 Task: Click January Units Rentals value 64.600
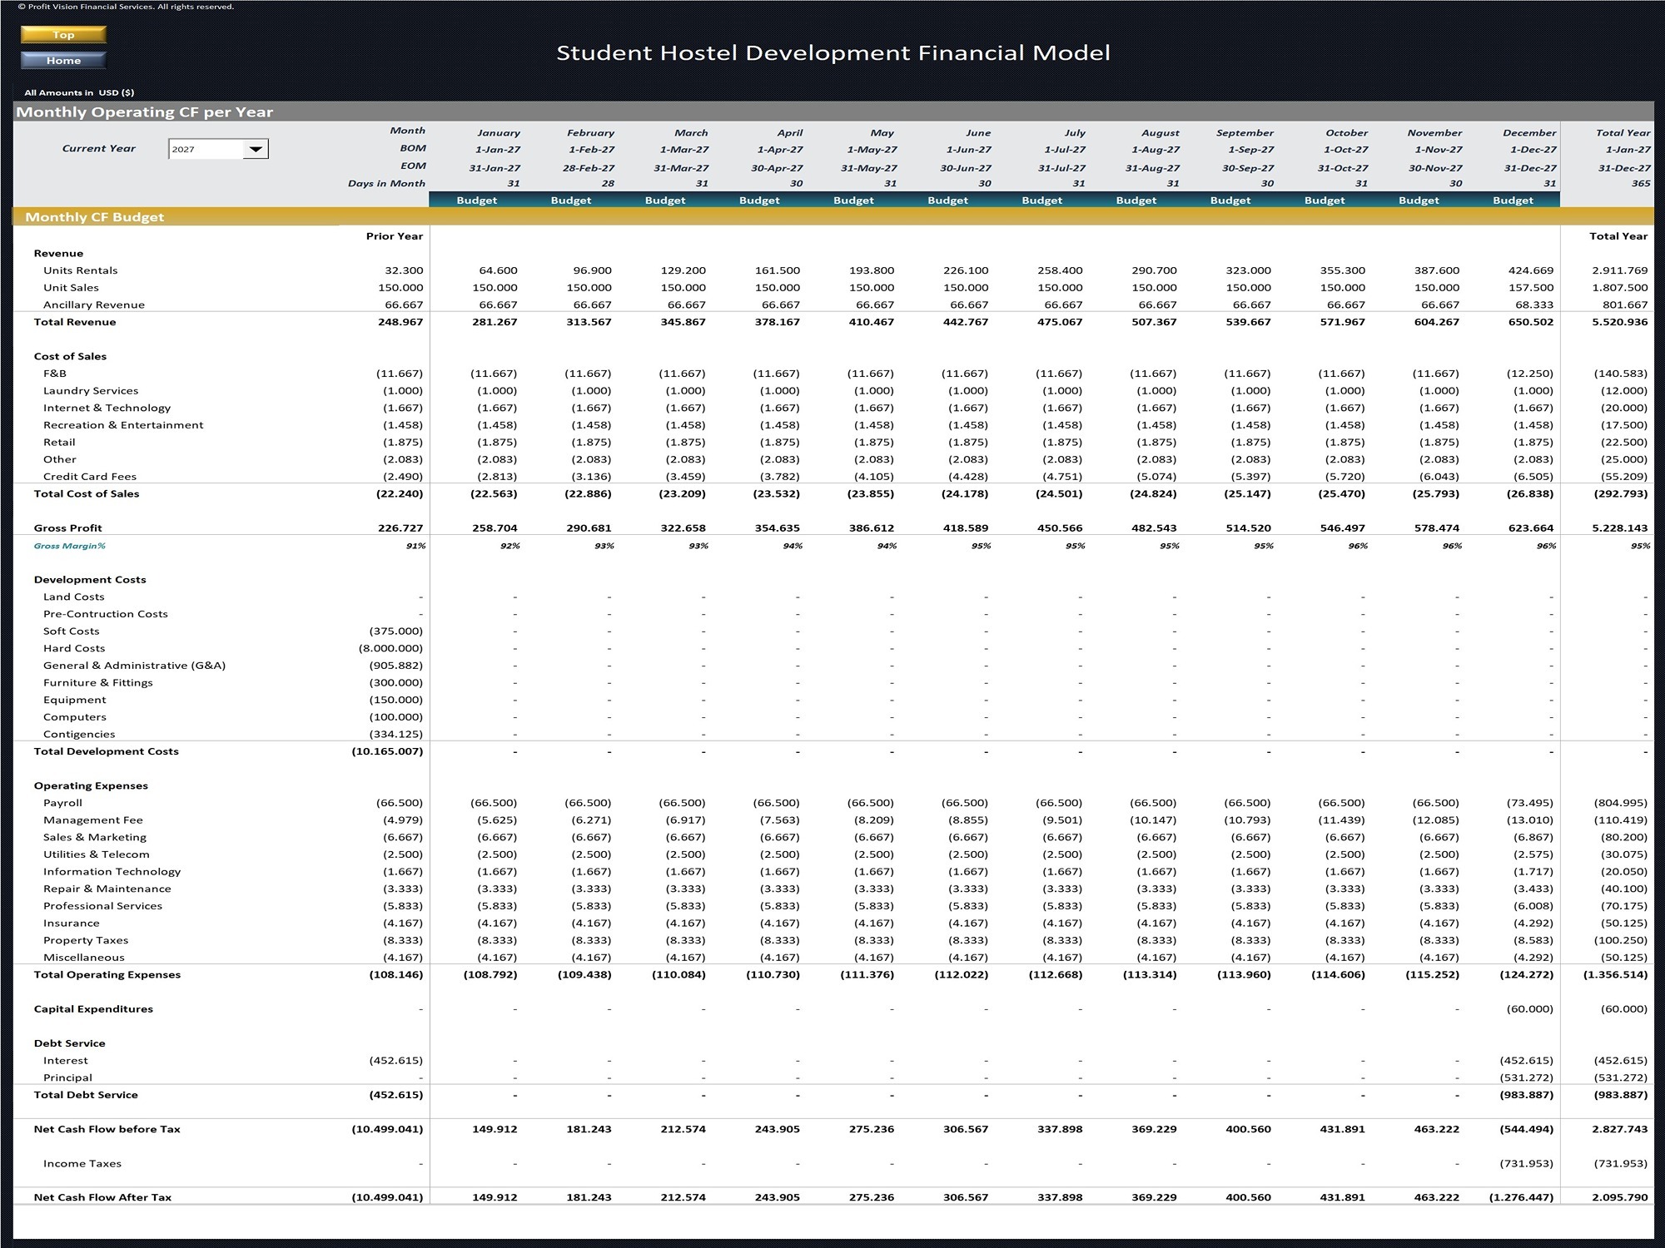[498, 270]
